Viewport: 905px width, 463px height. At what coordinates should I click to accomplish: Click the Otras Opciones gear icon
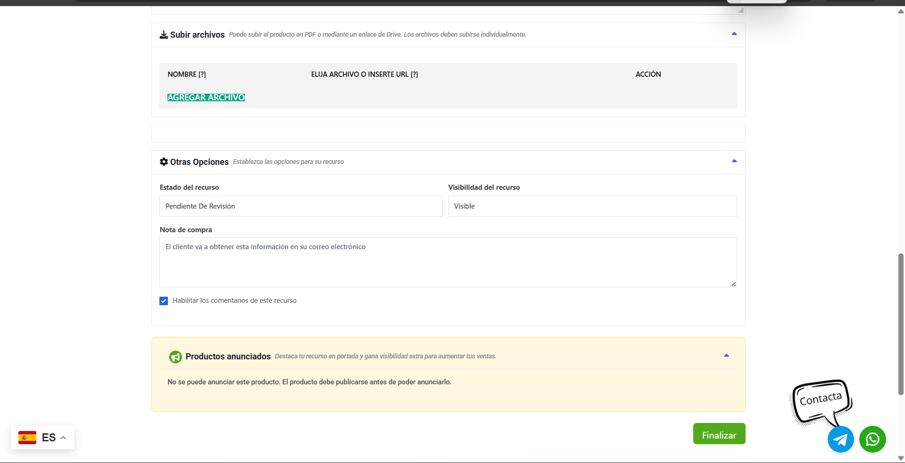[164, 162]
